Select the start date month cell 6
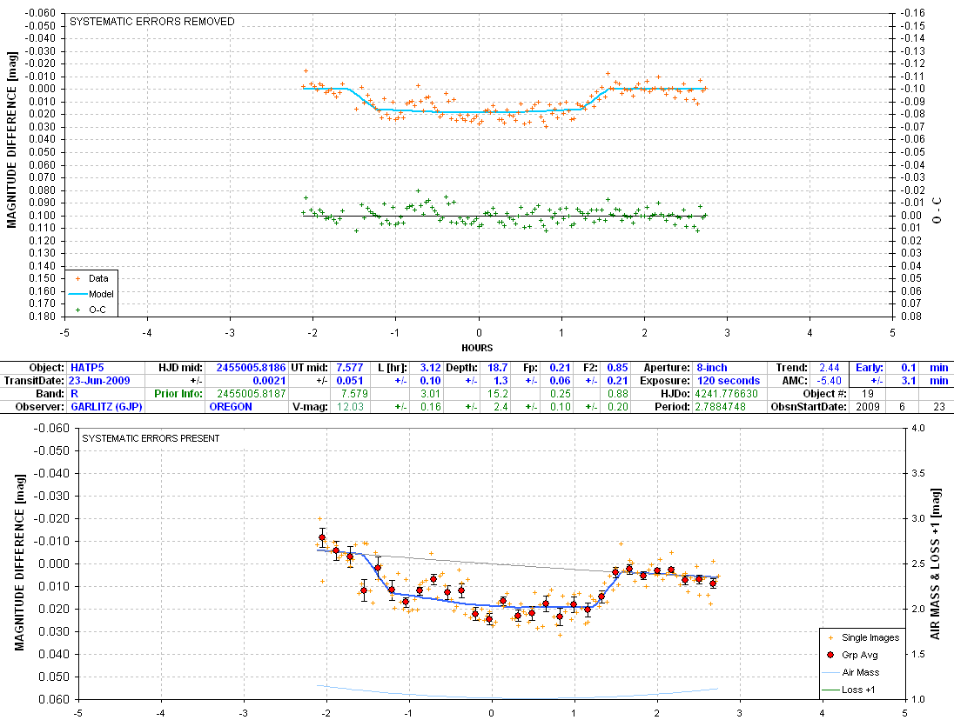 (x=902, y=406)
